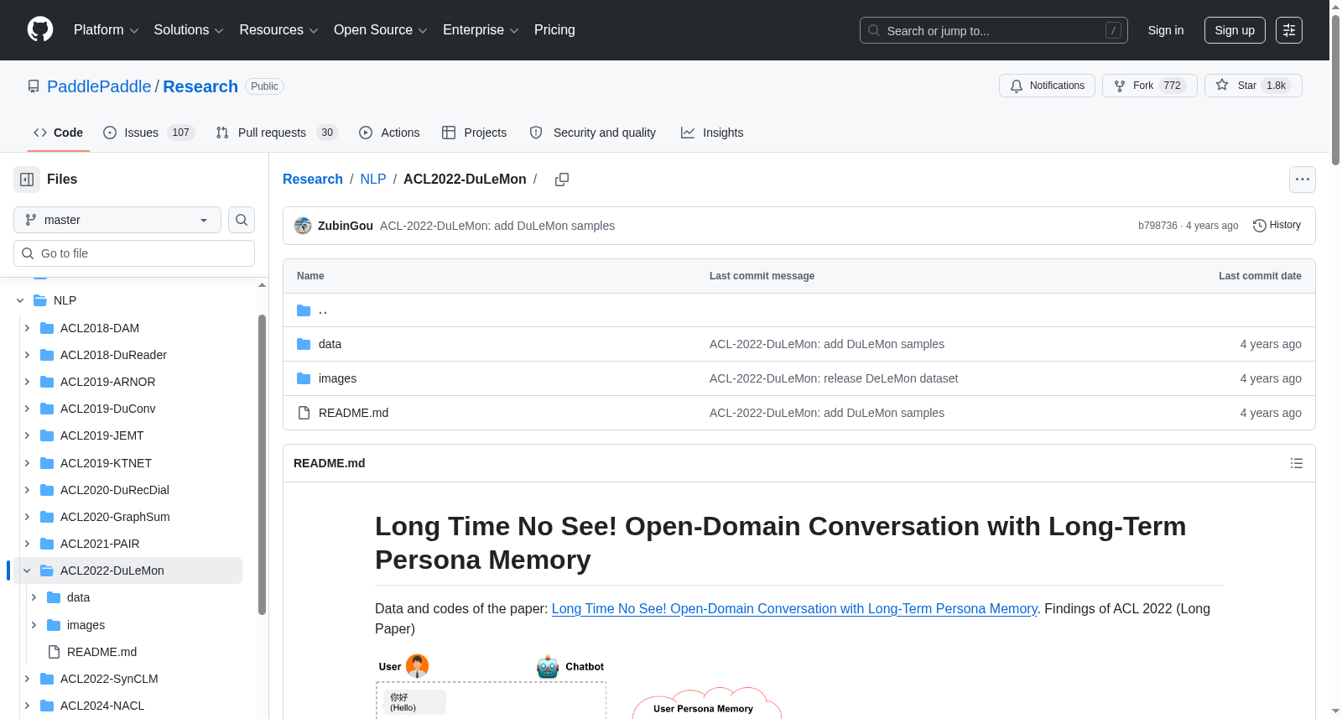Open the master branch dropdown
This screenshot has height=719, width=1342.
[117, 220]
